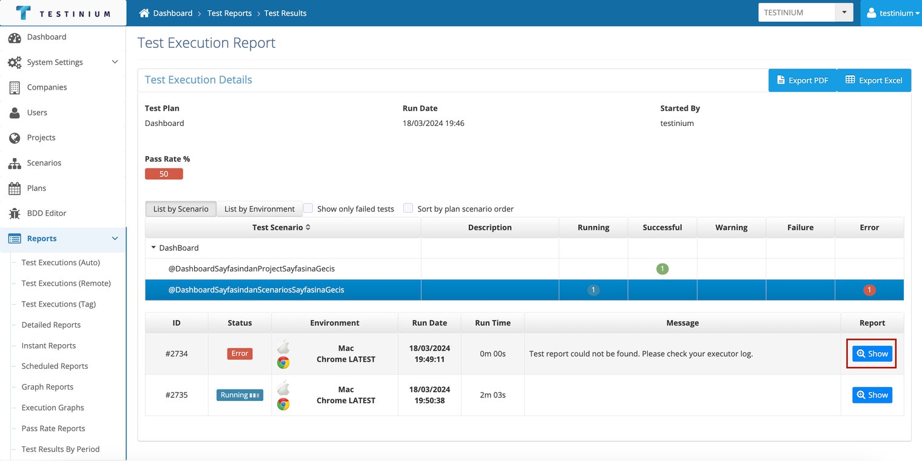Open Instant Reports submenu item
922x461 pixels.
[x=49, y=345]
